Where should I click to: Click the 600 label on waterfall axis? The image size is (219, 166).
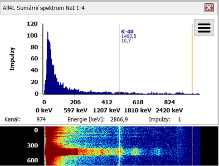pyautogui.click(x=32, y=161)
